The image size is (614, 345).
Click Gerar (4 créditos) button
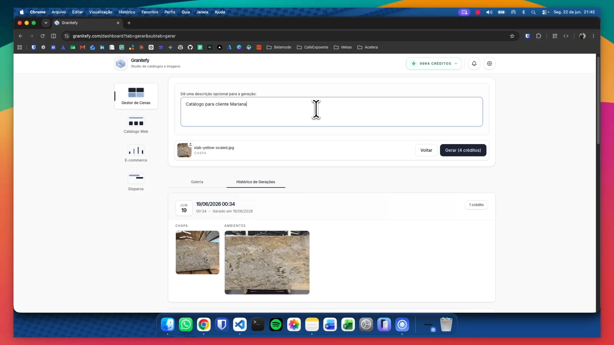point(463,150)
